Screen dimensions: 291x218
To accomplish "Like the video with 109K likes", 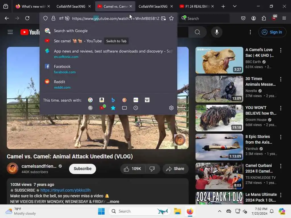I will pyautogui.click(x=133, y=169).
